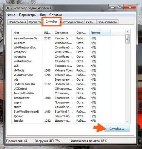Viewport: 142px width, 149px height.
Task: Open the Файл menu
Action: pyautogui.click(x=11, y=15)
